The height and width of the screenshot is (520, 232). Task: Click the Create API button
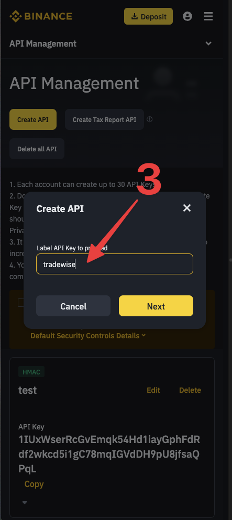[33, 119]
